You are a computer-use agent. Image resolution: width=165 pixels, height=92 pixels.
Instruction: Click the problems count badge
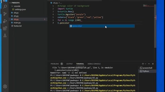point(62,64)
